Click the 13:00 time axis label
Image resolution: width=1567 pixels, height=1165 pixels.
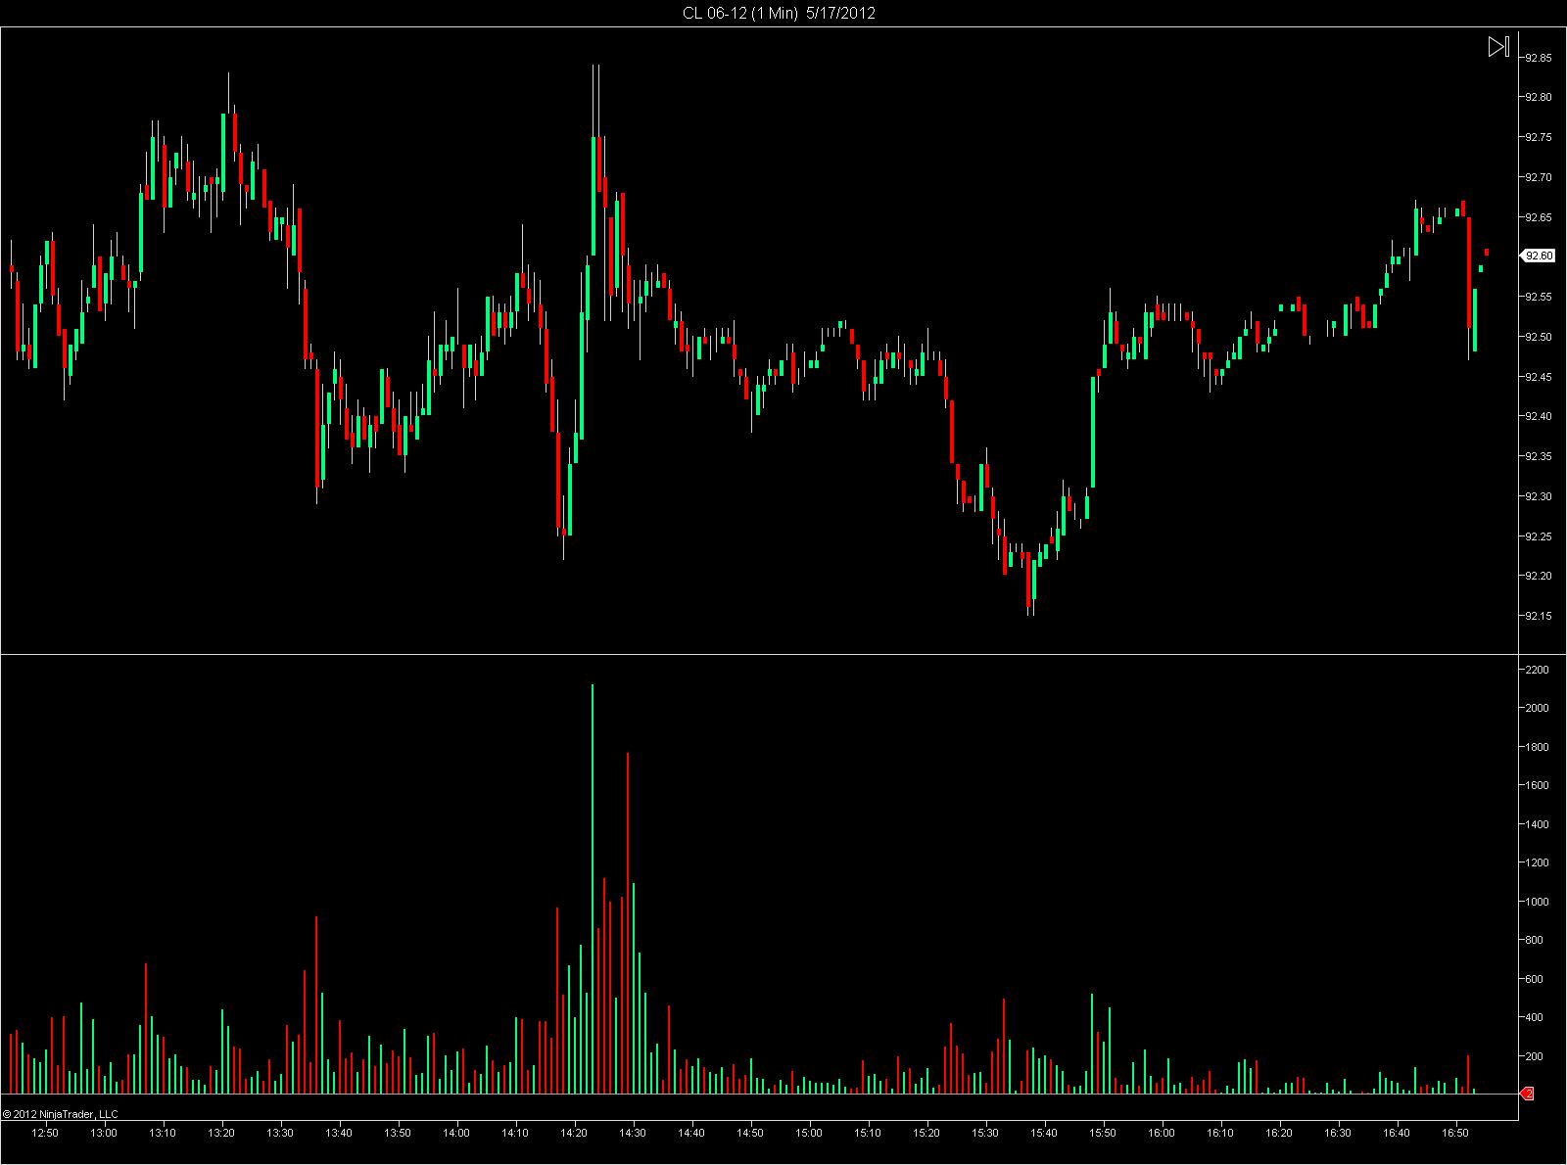pos(104,1133)
